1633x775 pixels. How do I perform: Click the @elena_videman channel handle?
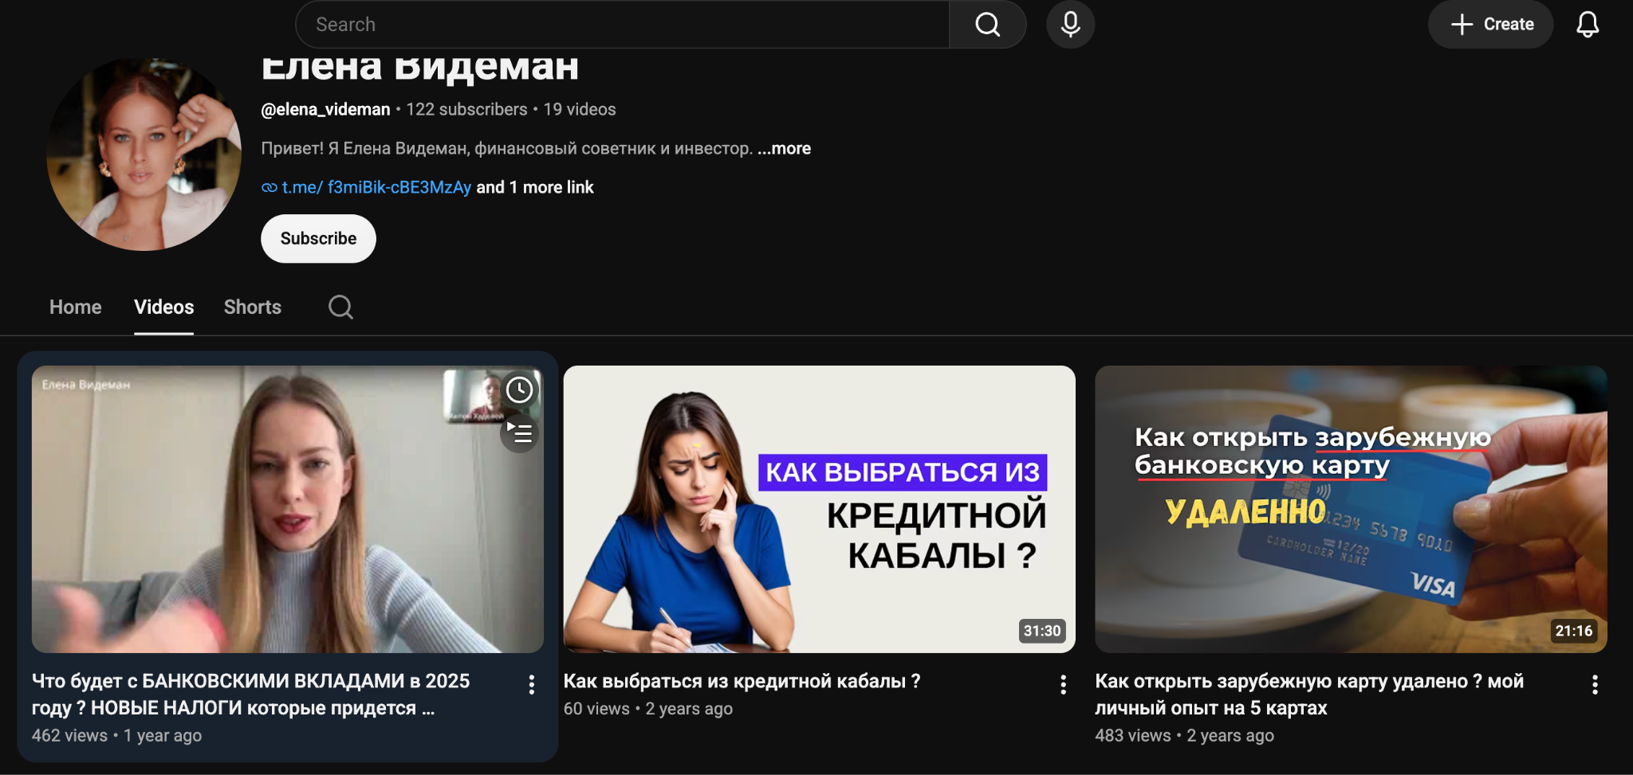point(325,109)
